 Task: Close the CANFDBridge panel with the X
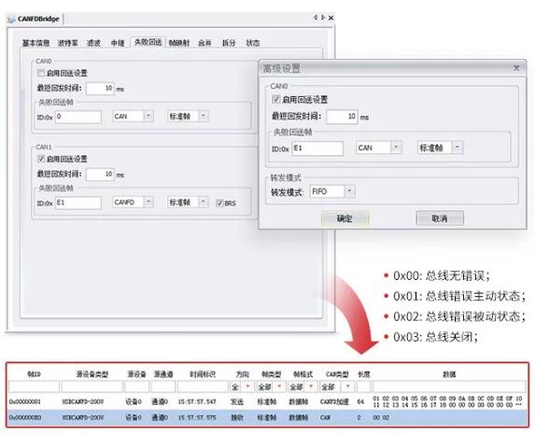click(x=331, y=18)
